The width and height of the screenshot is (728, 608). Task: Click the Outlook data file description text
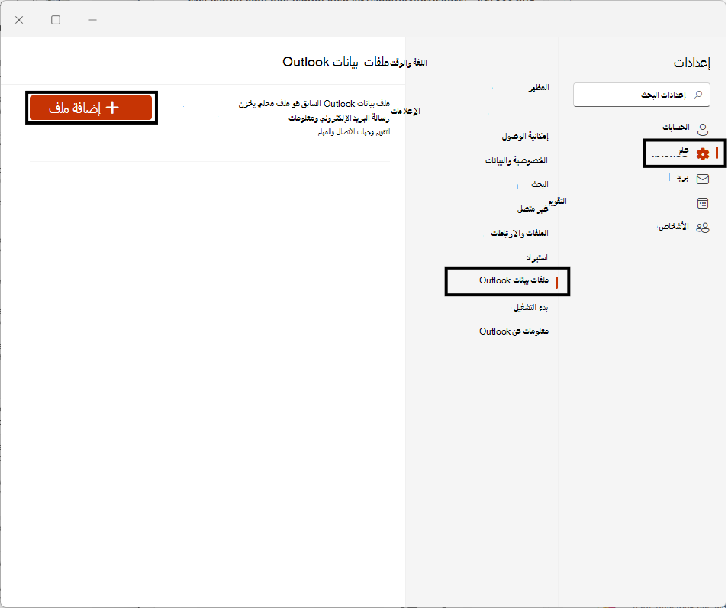pos(314,117)
